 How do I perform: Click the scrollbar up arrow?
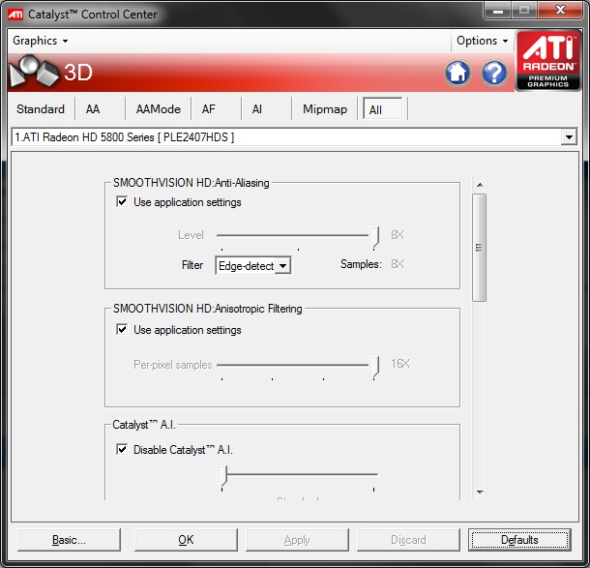(480, 185)
